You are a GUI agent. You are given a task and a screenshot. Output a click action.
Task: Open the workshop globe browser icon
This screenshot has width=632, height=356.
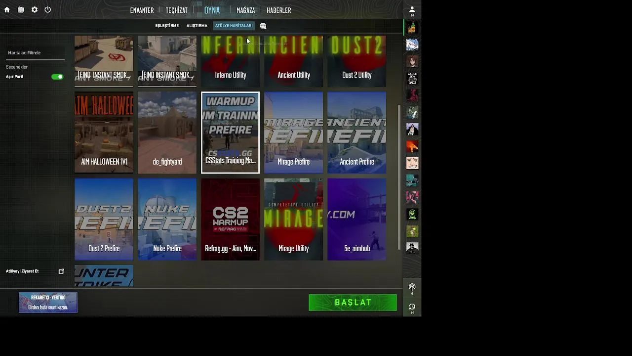(263, 26)
